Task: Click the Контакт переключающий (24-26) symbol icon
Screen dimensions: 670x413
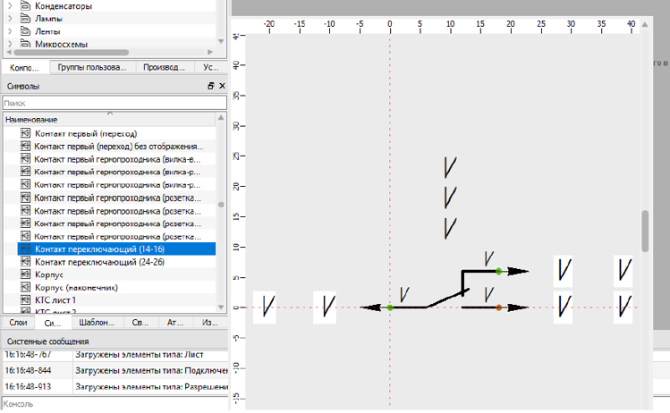Action: (x=26, y=263)
